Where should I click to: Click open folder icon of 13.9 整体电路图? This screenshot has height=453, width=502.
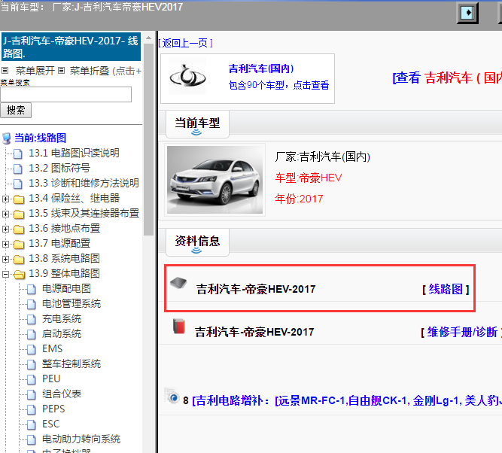pos(20,275)
